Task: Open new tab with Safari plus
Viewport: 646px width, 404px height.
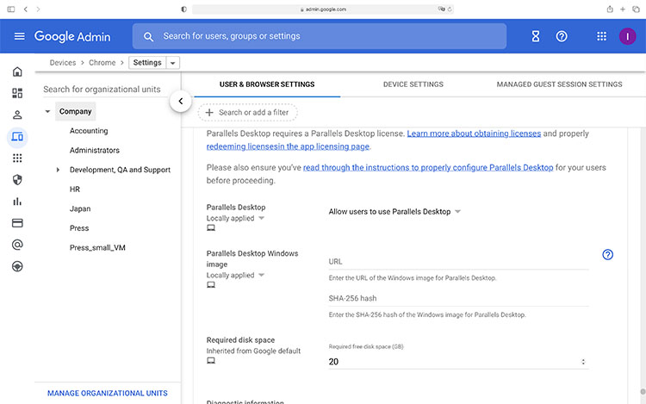Action: (x=623, y=9)
